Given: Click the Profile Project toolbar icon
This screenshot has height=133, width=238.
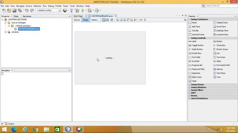Looking at the screenshot, I should pyautogui.click(x=97, y=10).
